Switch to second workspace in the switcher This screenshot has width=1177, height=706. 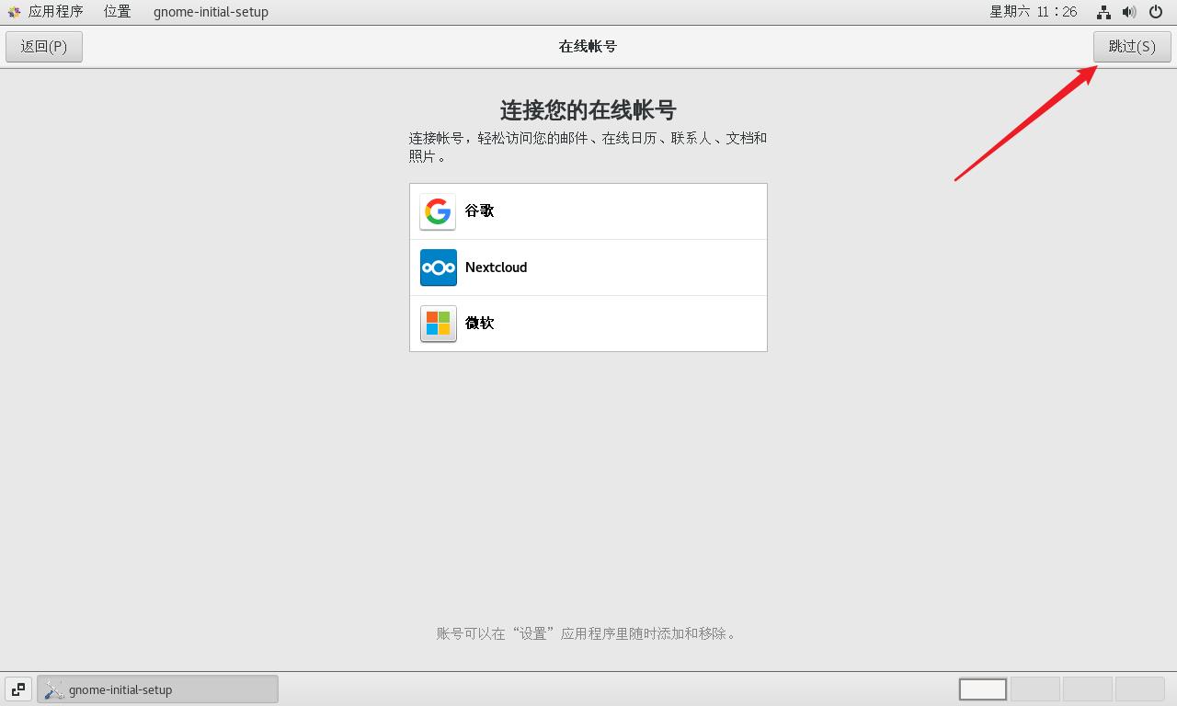click(x=1035, y=689)
